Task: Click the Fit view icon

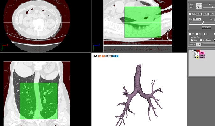Action: click(x=96, y=56)
